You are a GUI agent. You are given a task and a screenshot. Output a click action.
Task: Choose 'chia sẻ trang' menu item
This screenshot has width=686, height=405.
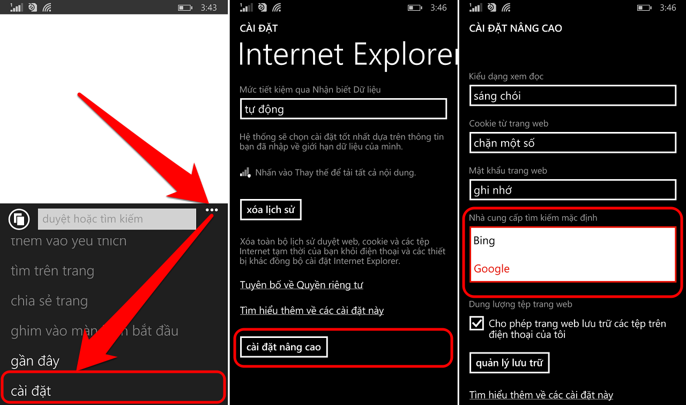[49, 301]
